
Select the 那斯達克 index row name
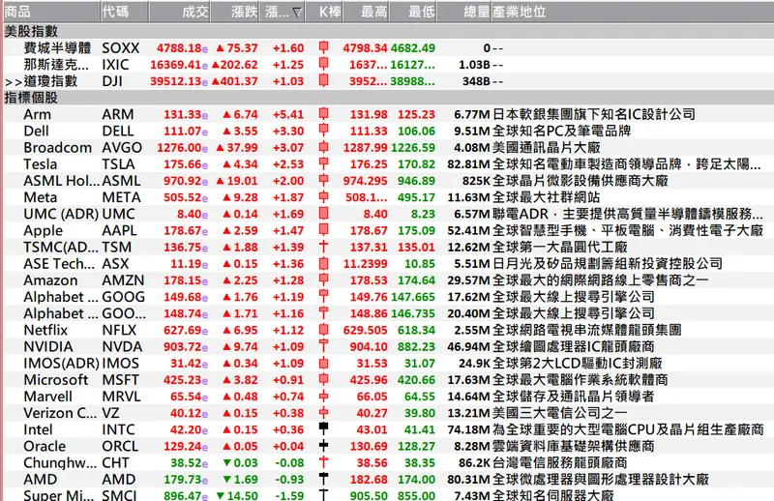point(56,64)
